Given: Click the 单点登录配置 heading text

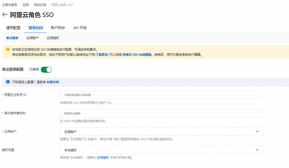Looking at the screenshot, I should pos(13,69).
